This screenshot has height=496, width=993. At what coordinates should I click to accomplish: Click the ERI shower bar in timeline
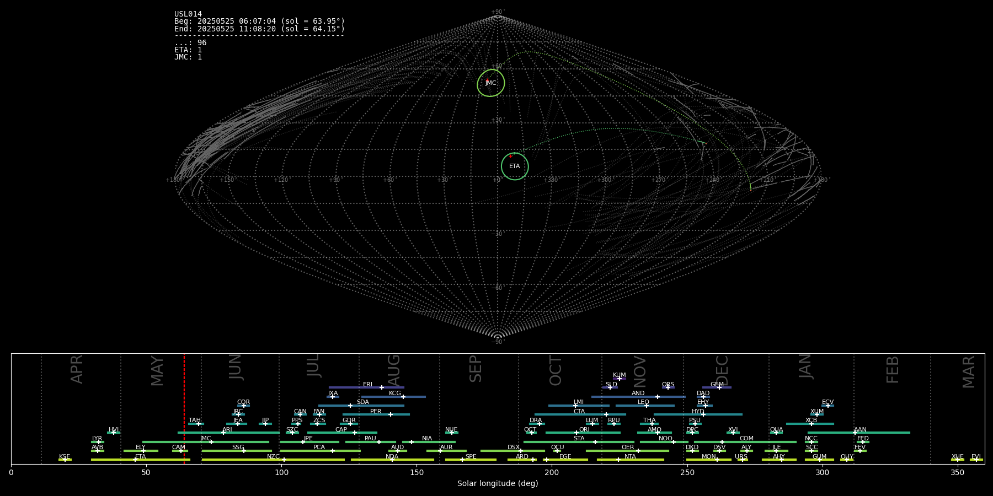pos(366,387)
